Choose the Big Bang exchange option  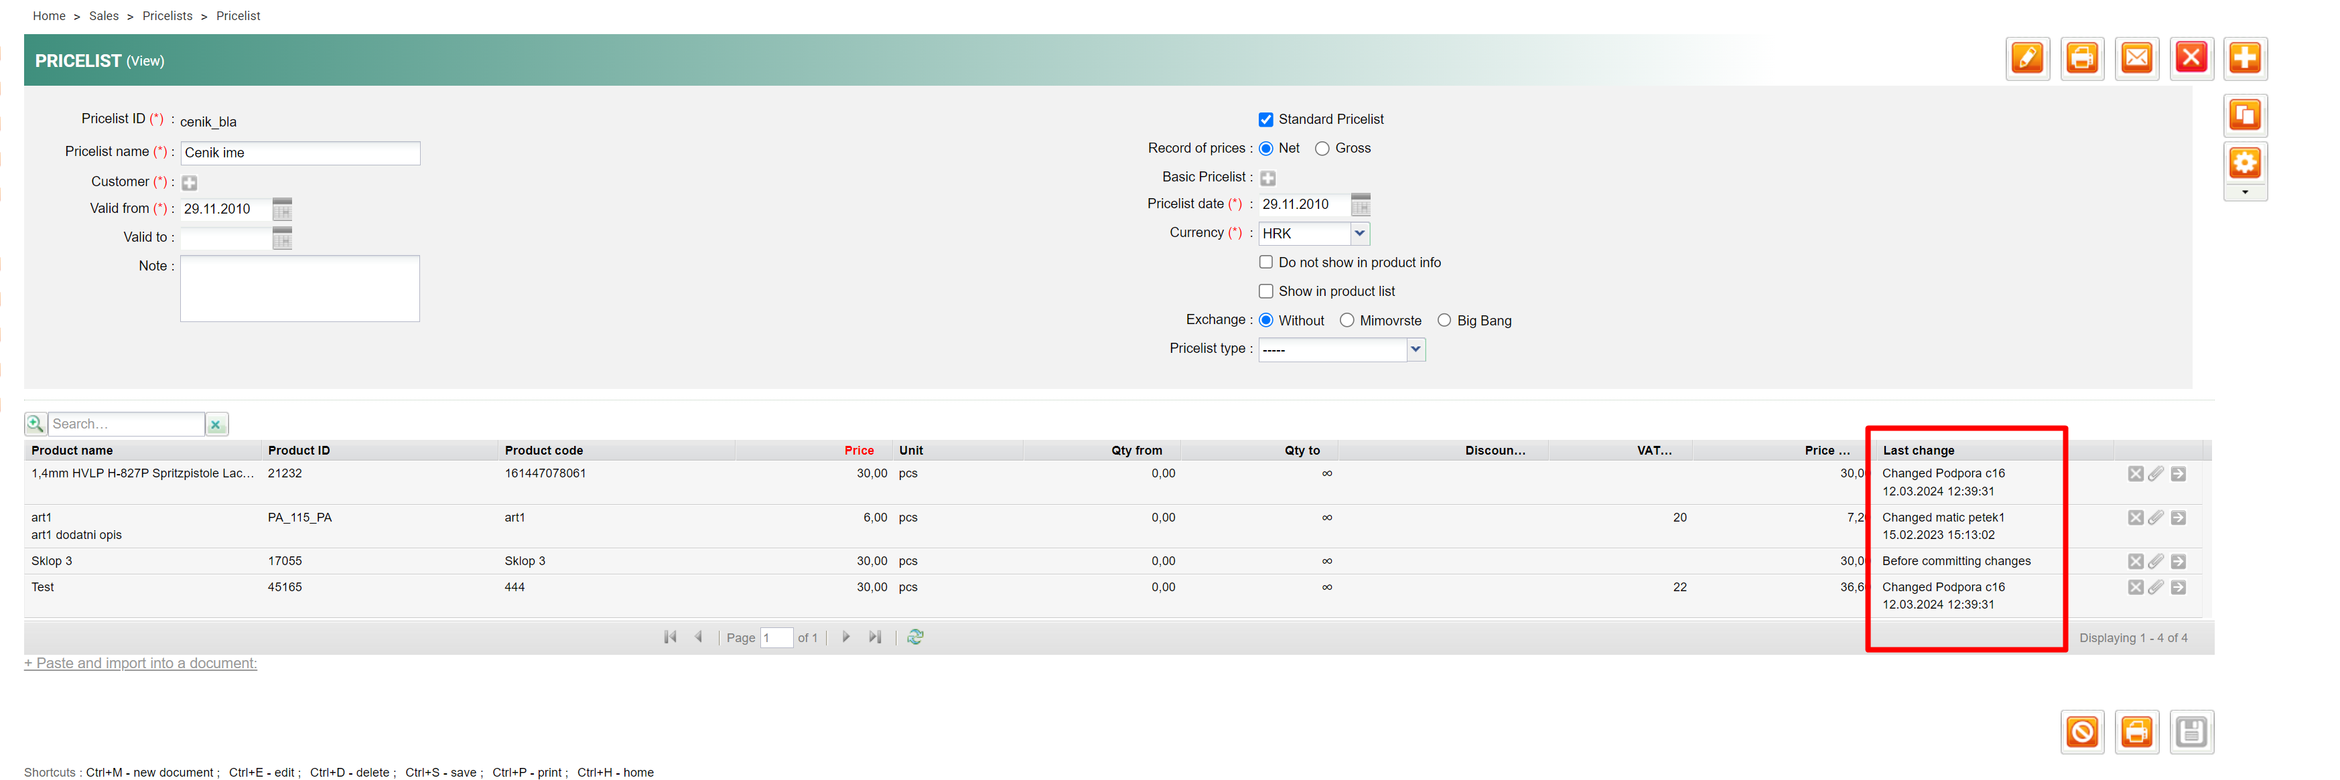pos(1444,321)
